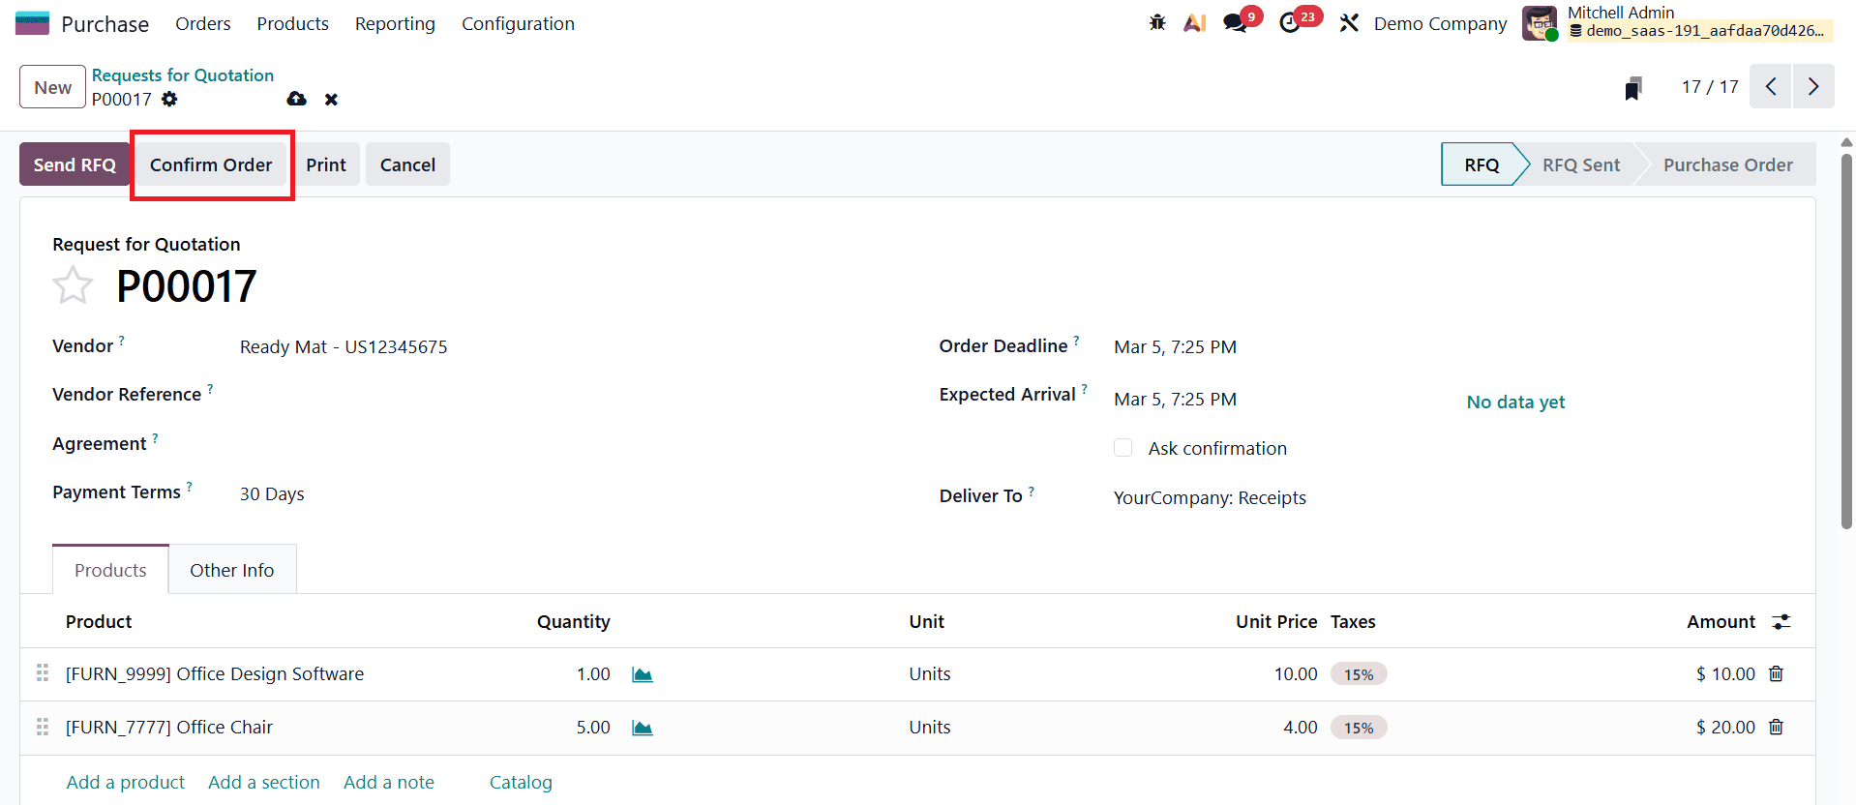Discard changes with the X icon

point(331,100)
